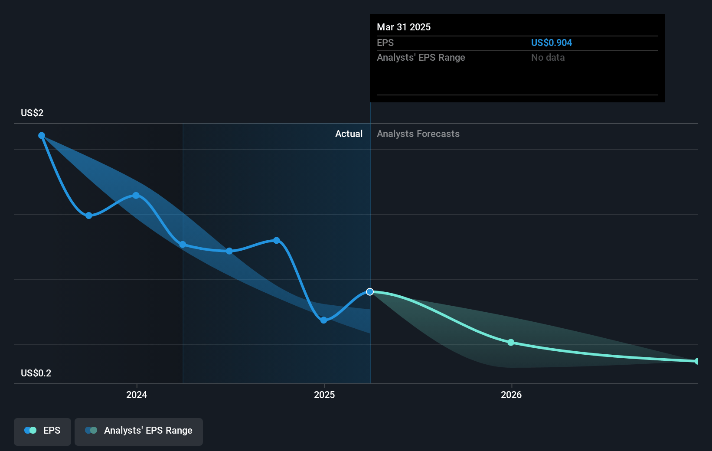The image size is (712, 451).
Task: Select the highlighted Mar 31 2025 data point
Action: [370, 292]
